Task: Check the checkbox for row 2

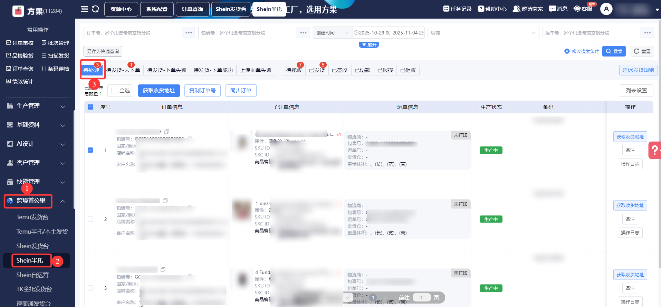Action: (x=90, y=219)
